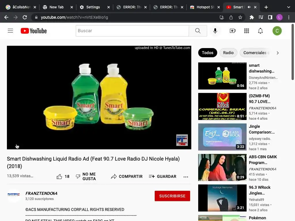This screenshot has width=295, height=221.
Task: Toggle Chrome side panel icon
Action: (x=270, y=17)
